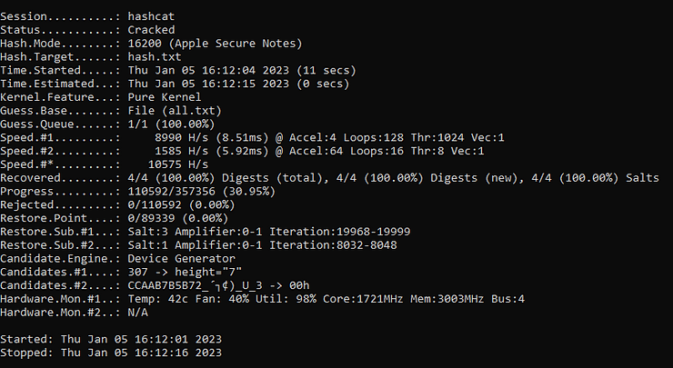Click the Hardware.Mon.#1 Temp 42c reading
The image size is (673, 368).
pyautogui.click(x=158, y=299)
